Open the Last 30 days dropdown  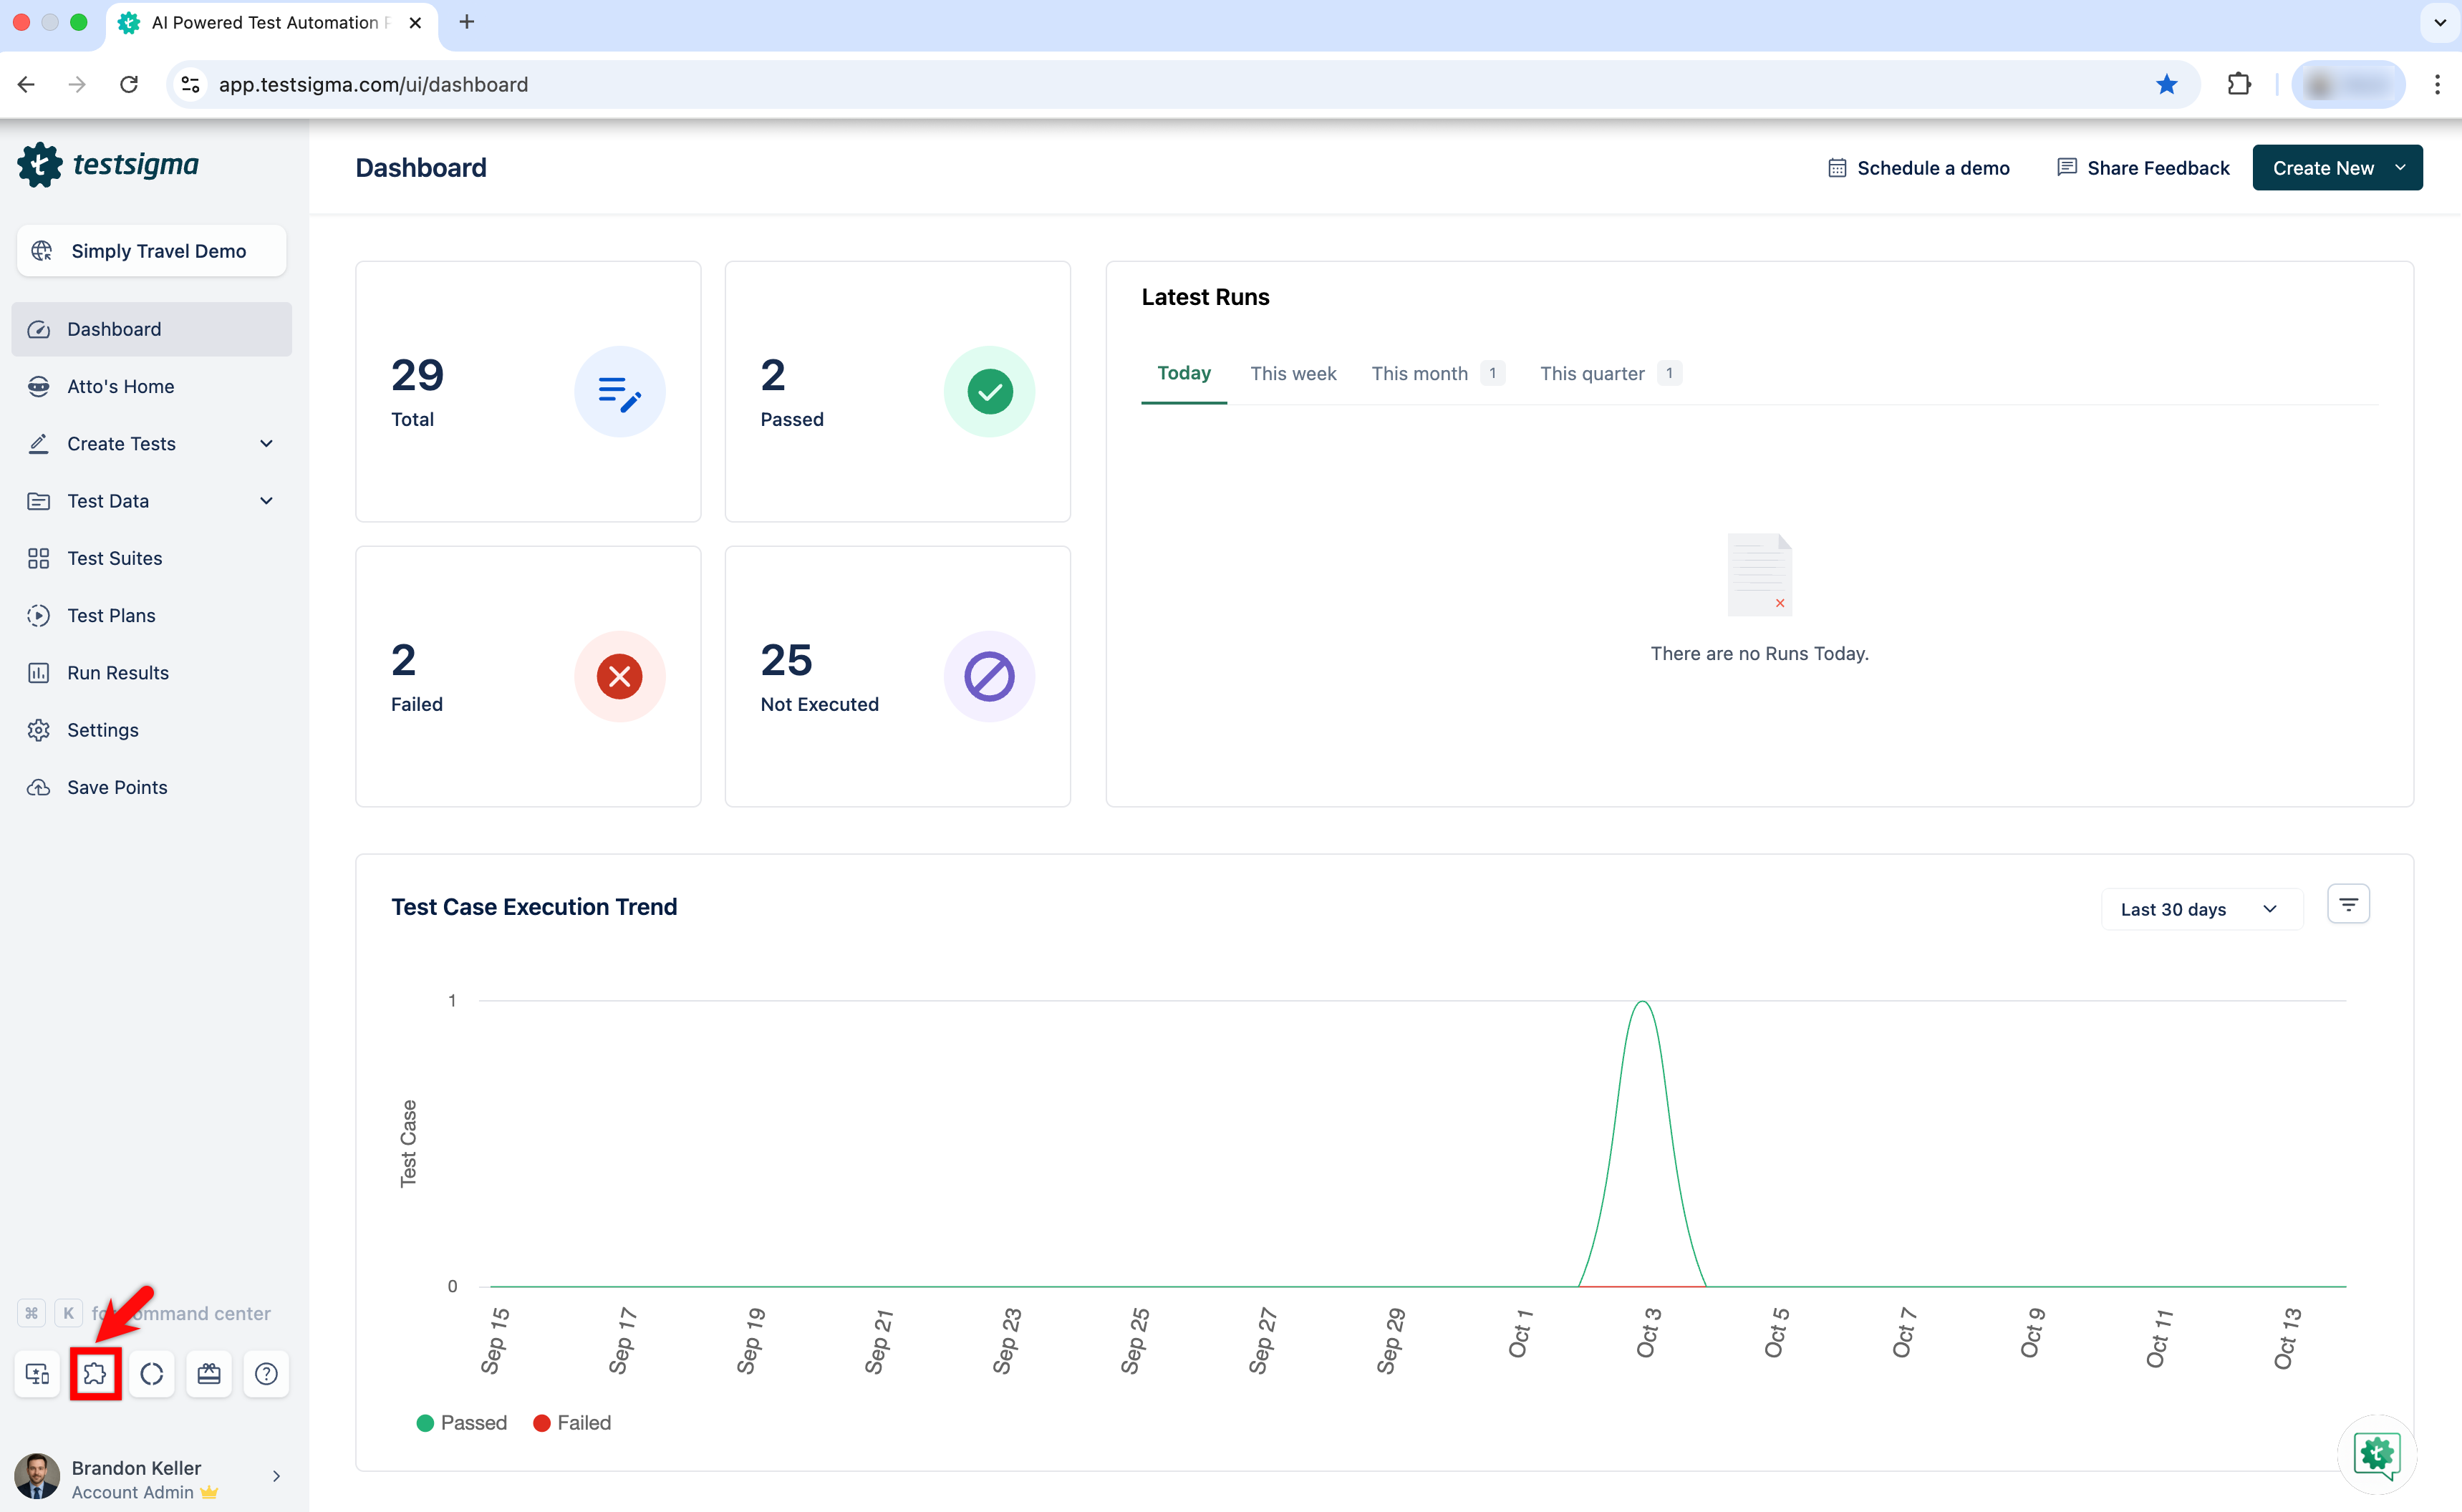(2200, 909)
